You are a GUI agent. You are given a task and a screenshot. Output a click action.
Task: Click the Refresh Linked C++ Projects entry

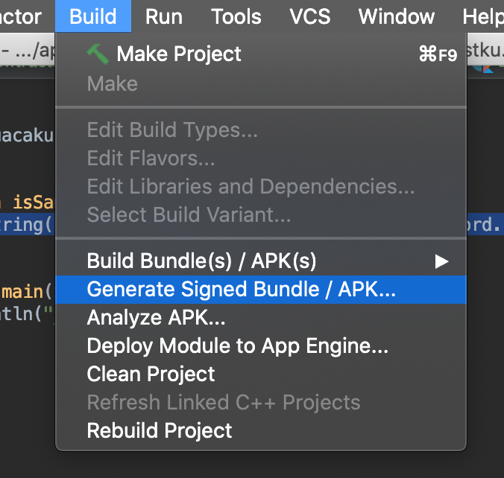click(223, 403)
